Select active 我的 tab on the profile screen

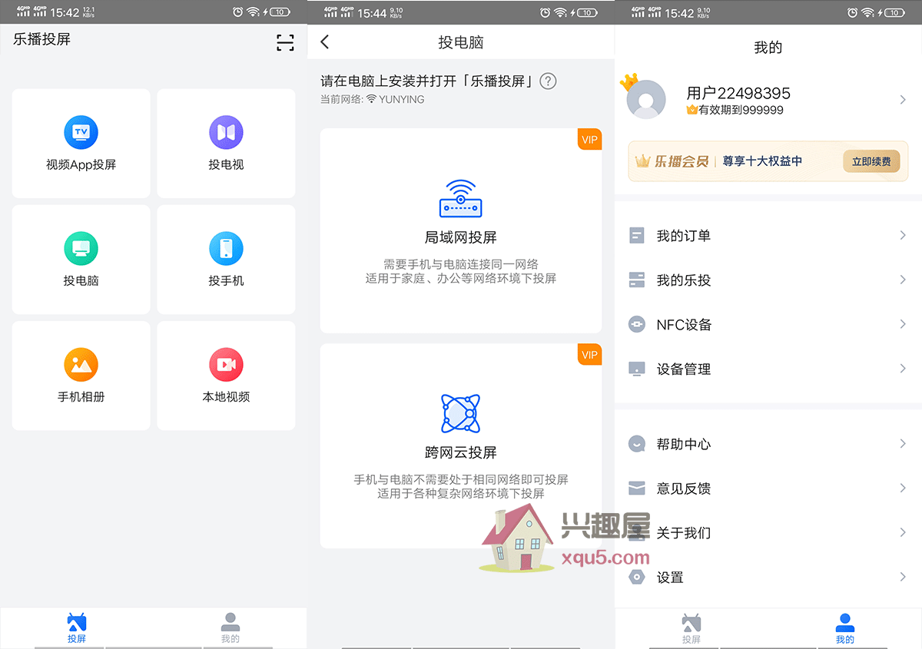pos(845,627)
